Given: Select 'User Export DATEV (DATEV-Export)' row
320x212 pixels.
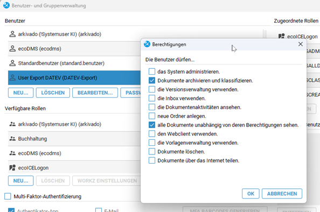Looking at the screenshot, I should (74, 77).
